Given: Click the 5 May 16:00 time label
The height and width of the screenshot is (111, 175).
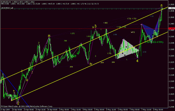Looking at the screenshot, I should [x=111, y=110].
